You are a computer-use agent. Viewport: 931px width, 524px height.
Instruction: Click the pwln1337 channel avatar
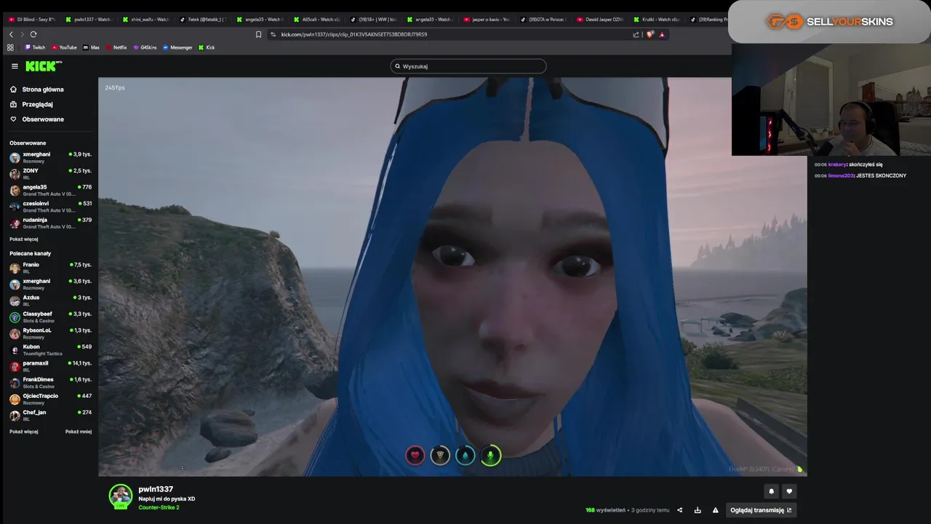click(x=121, y=496)
